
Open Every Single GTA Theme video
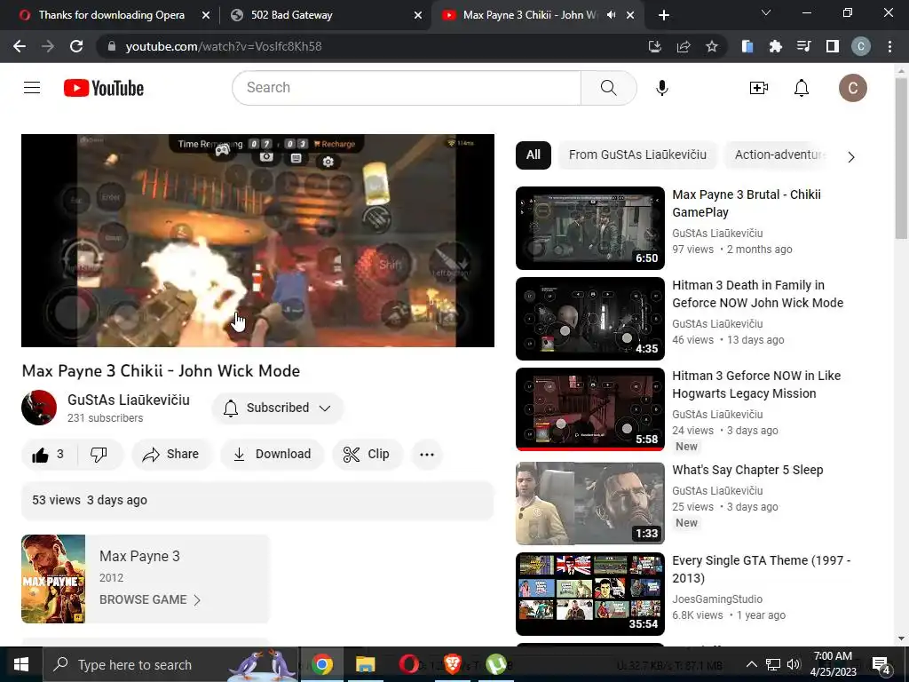coord(761,569)
